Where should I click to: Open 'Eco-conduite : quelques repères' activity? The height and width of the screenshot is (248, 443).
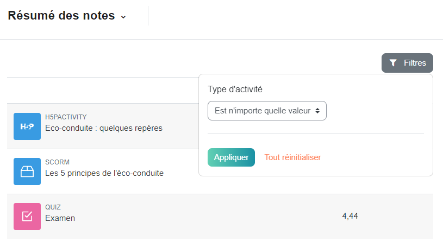(x=104, y=128)
